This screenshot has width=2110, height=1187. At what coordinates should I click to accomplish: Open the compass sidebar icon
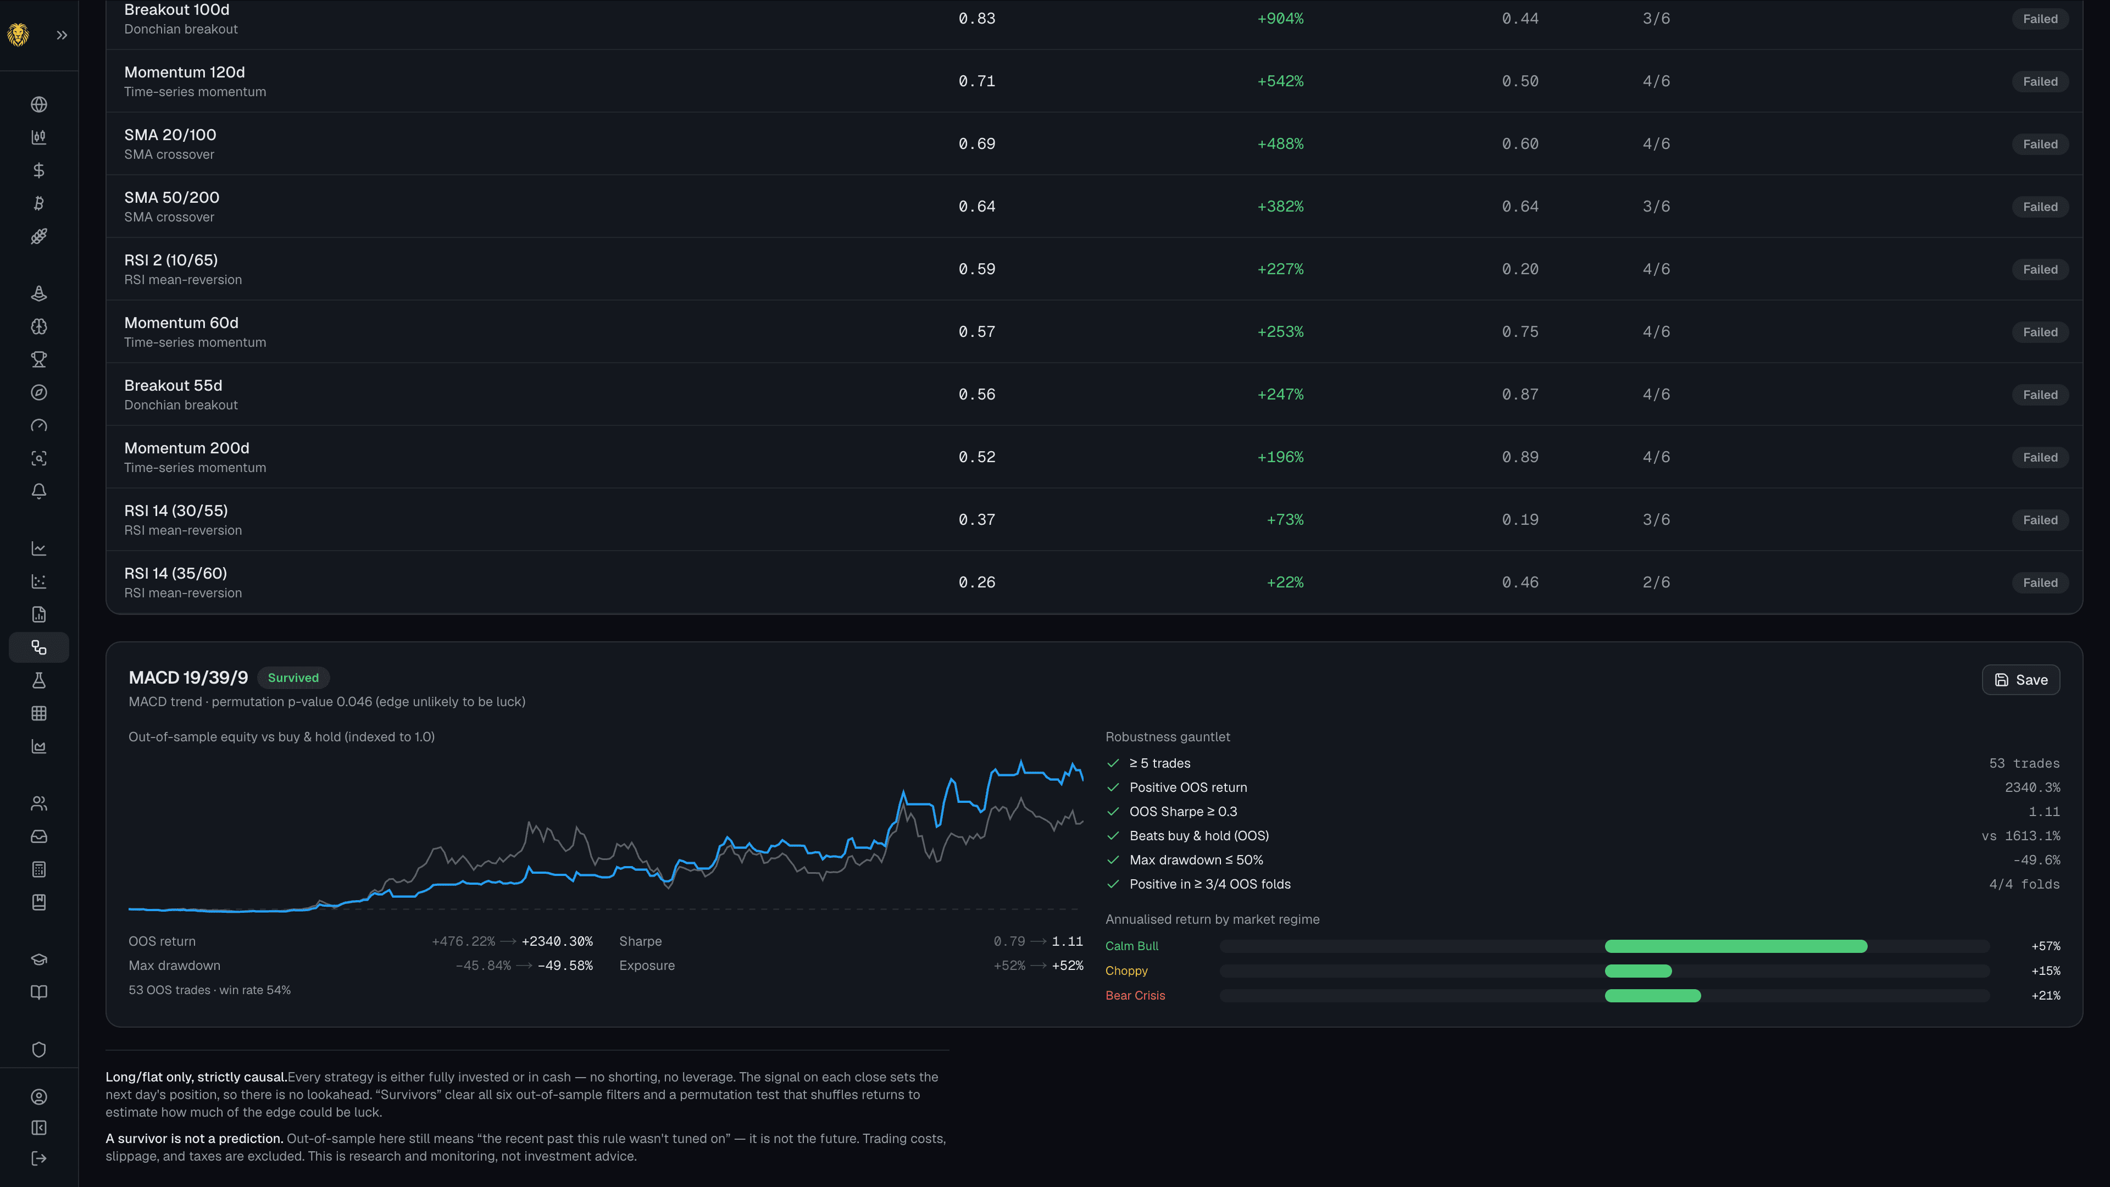point(38,392)
